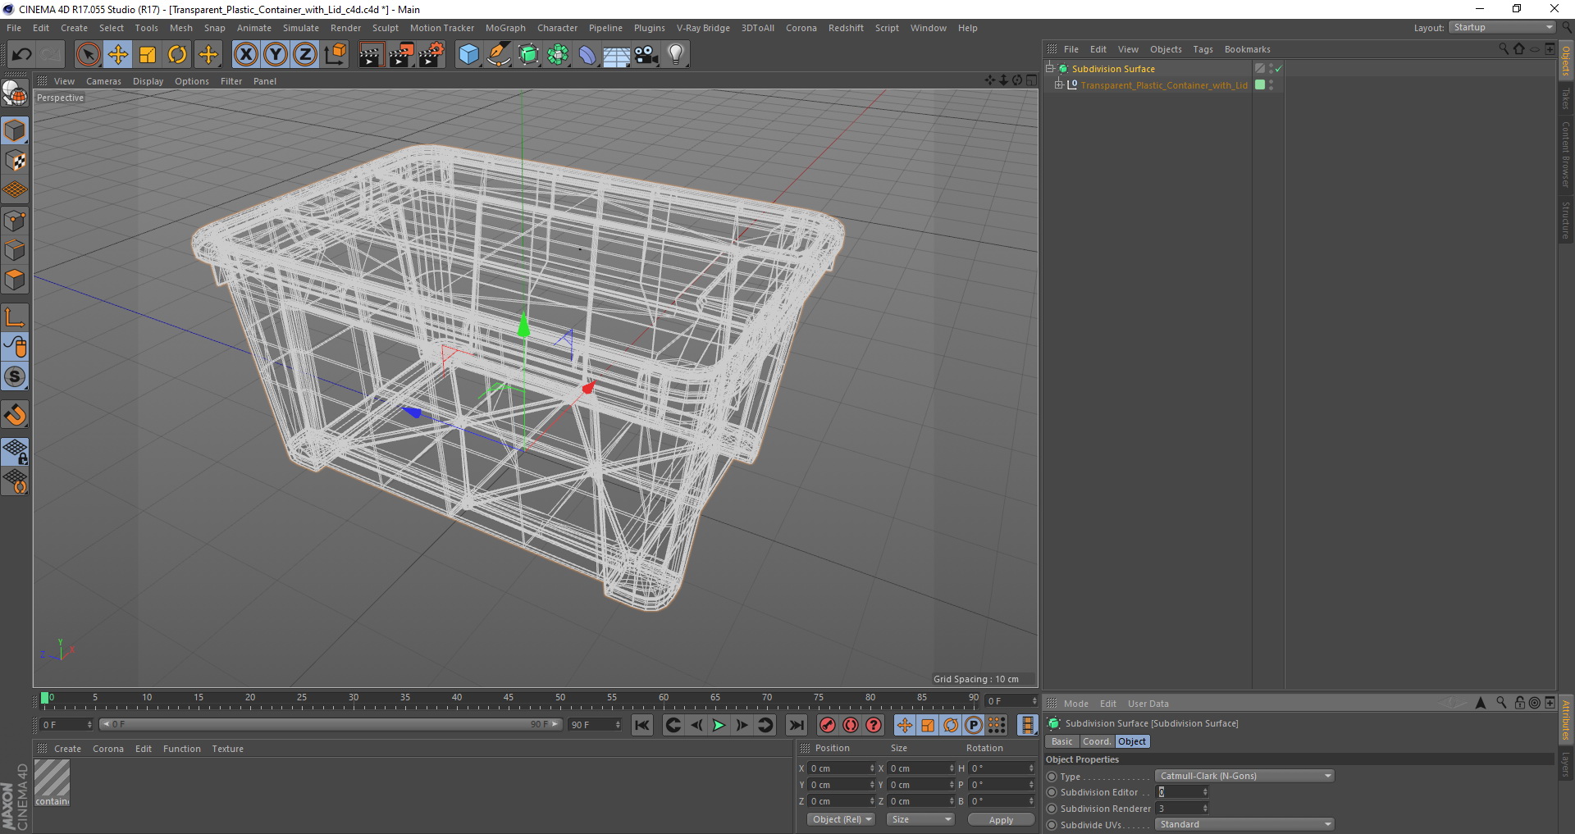Toggle Autokeying button
Image resolution: width=1575 pixels, height=834 pixels.
[851, 725]
